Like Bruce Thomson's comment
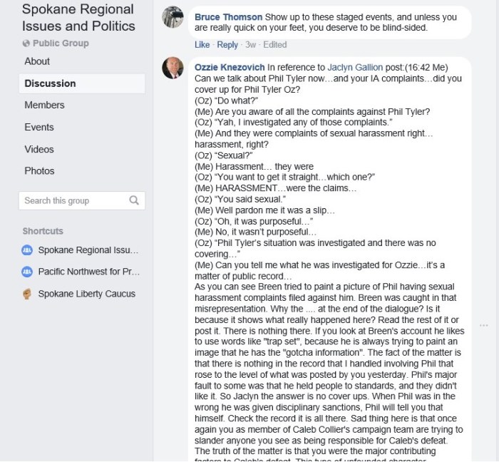The height and width of the screenshot is (462, 499). point(202,45)
